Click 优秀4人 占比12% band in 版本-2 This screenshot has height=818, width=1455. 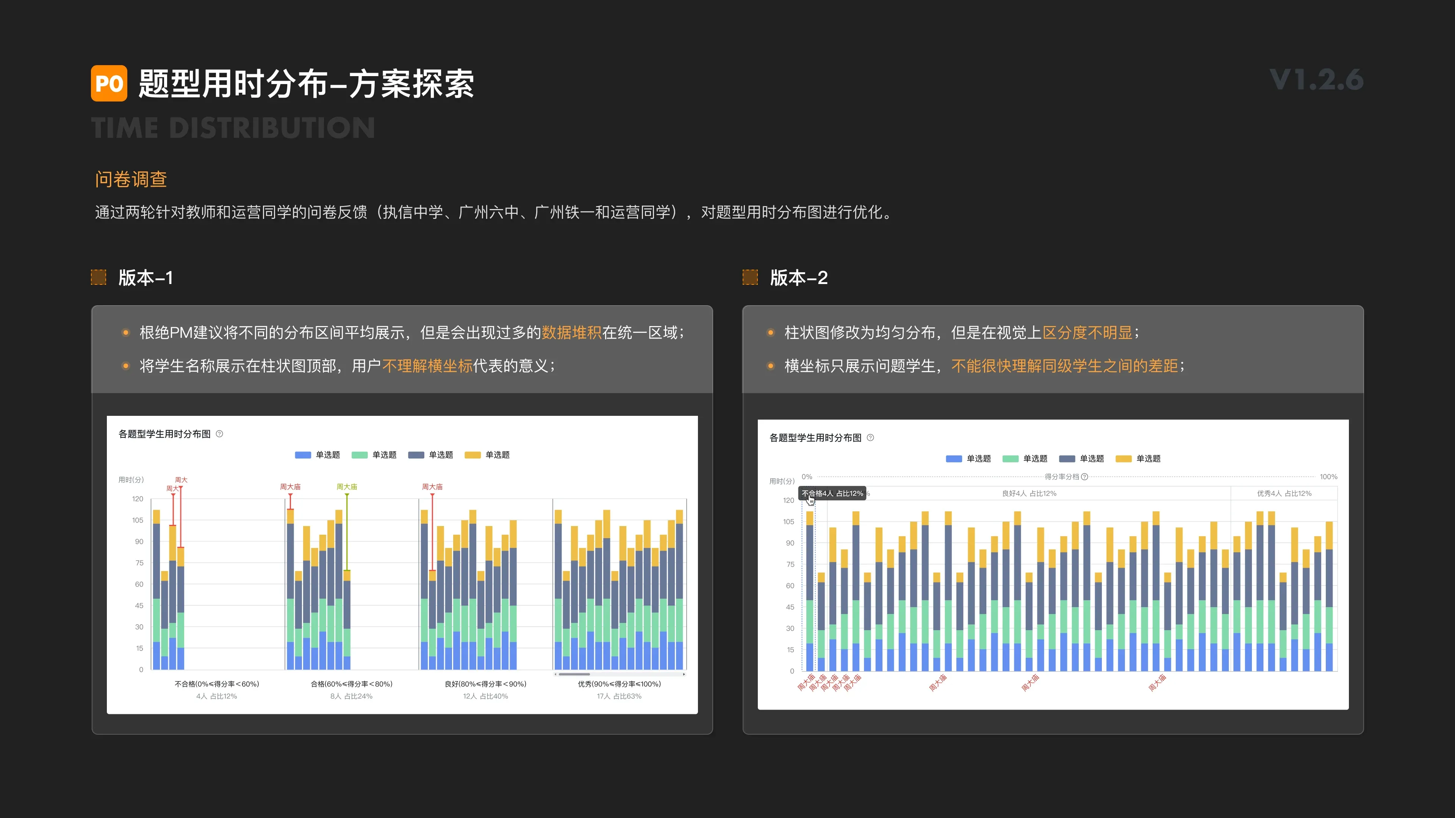pos(1284,493)
